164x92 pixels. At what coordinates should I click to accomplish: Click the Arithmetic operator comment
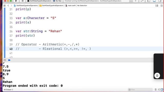(47, 44)
